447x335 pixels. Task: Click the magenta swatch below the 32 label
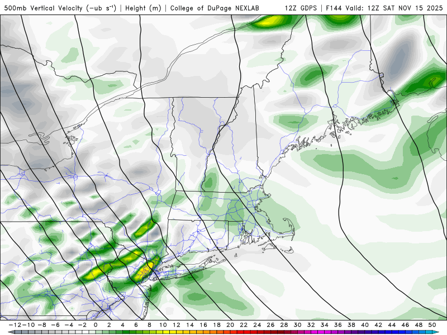pos(315,332)
